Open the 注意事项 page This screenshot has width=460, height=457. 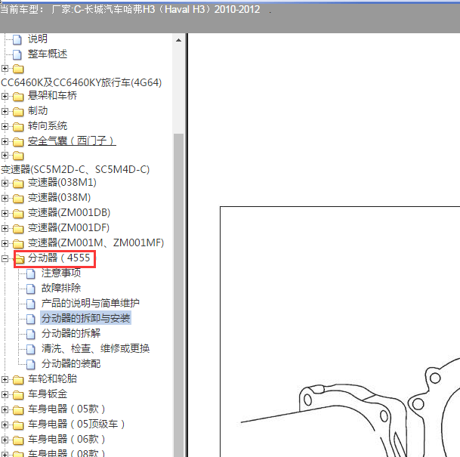(61, 273)
